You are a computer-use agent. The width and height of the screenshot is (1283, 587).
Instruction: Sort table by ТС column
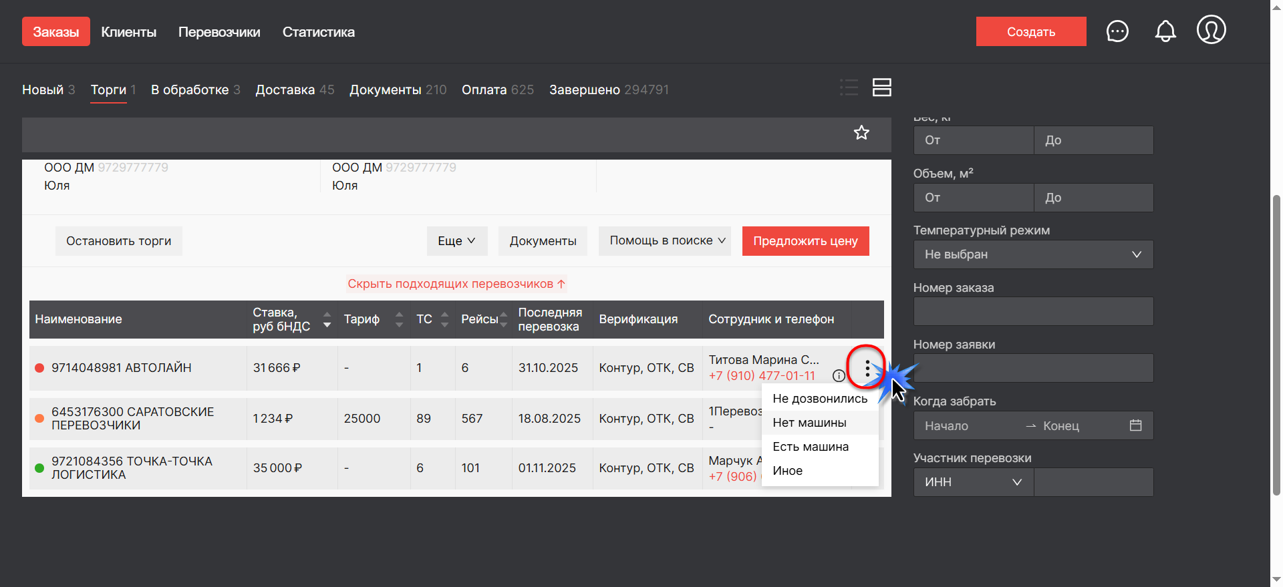tap(445, 319)
